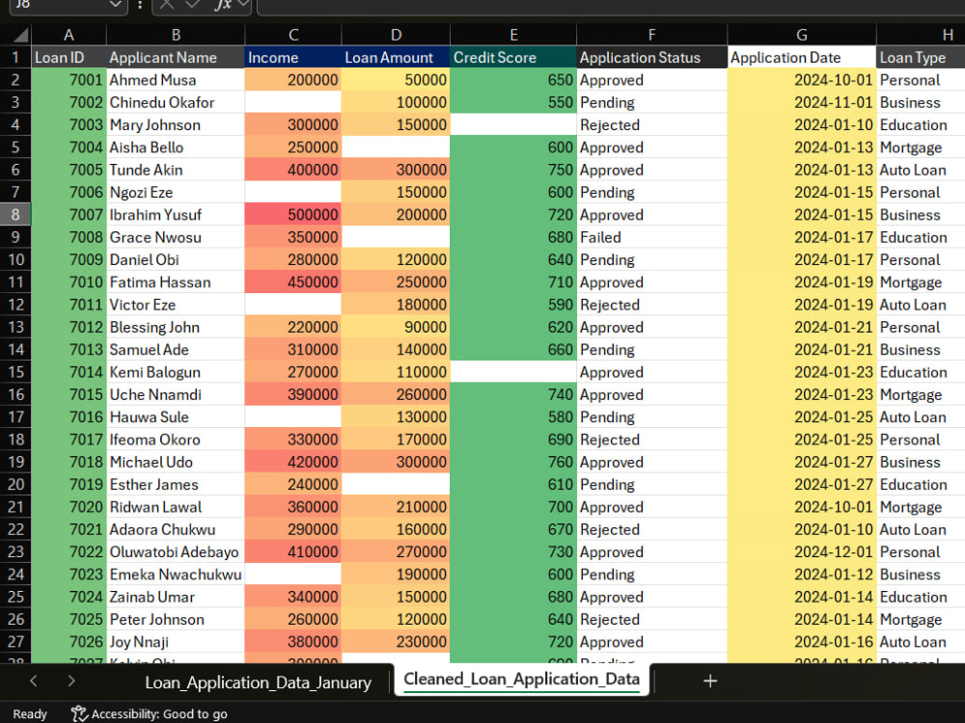Click Loan ID 7026 cell
This screenshot has width=965, height=723.
click(x=69, y=642)
